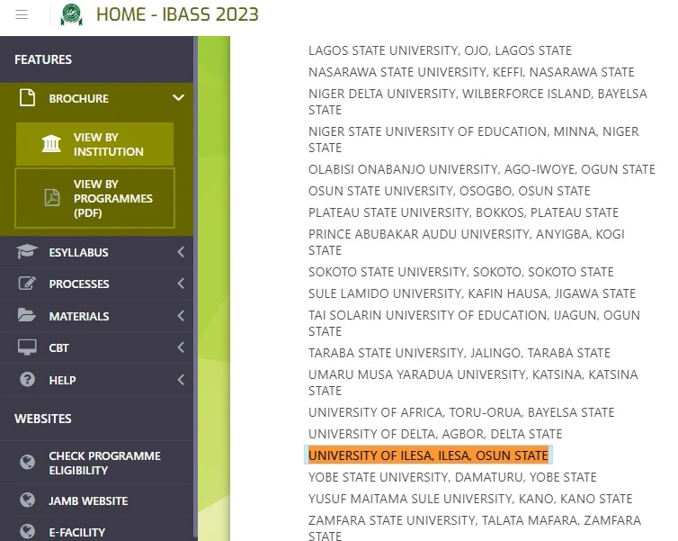Open the hamburger menu icon
Viewport: 678px width, 541px height.
click(x=22, y=14)
